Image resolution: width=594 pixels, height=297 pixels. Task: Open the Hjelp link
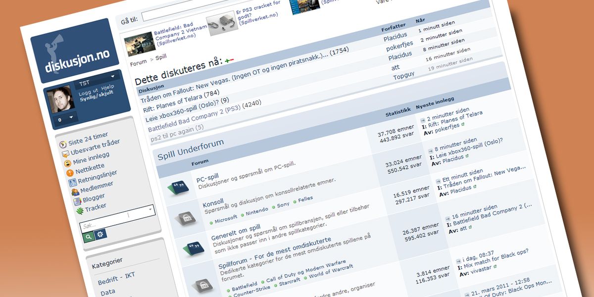tap(107, 87)
